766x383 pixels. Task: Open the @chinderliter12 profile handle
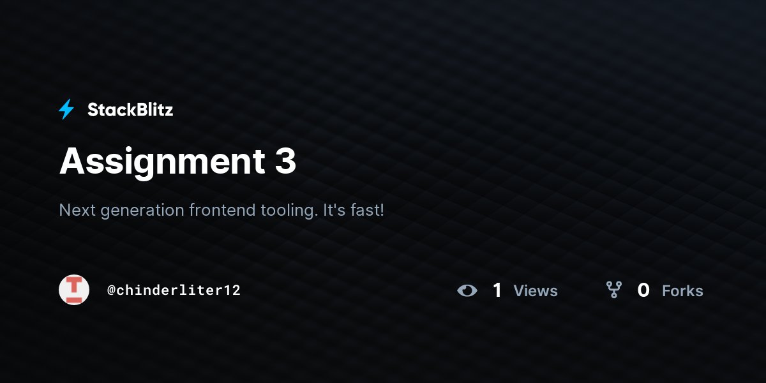[x=174, y=290]
